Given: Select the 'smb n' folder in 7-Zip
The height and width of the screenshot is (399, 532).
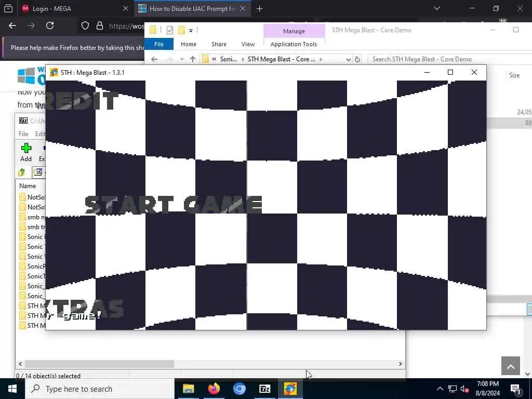Looking at the screenshot, I should tap(33, 217).
